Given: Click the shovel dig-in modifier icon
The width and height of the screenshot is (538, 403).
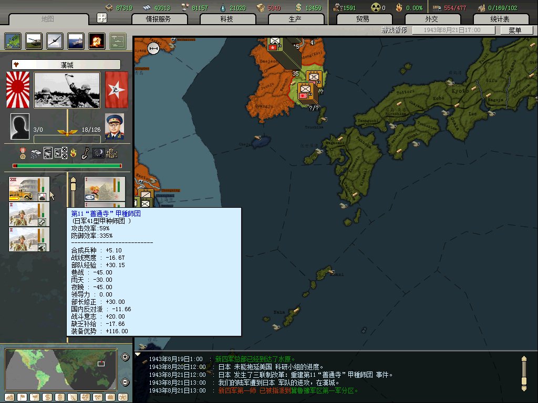Looking at the screenshot, I should coord(85,153).
